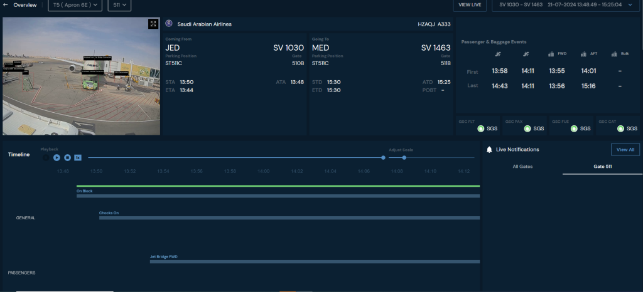Toggle the GSC CAT SGS indicator

point(620,128)
